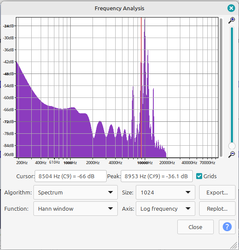The image size is (239, 250).
Task: Click the Replot... button
Action: [217, 209]
